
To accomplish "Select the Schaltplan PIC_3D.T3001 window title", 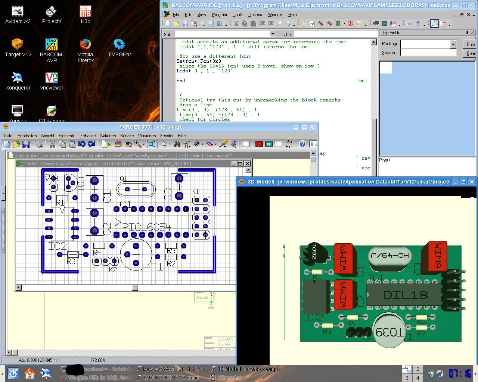I will coord(123,155).
